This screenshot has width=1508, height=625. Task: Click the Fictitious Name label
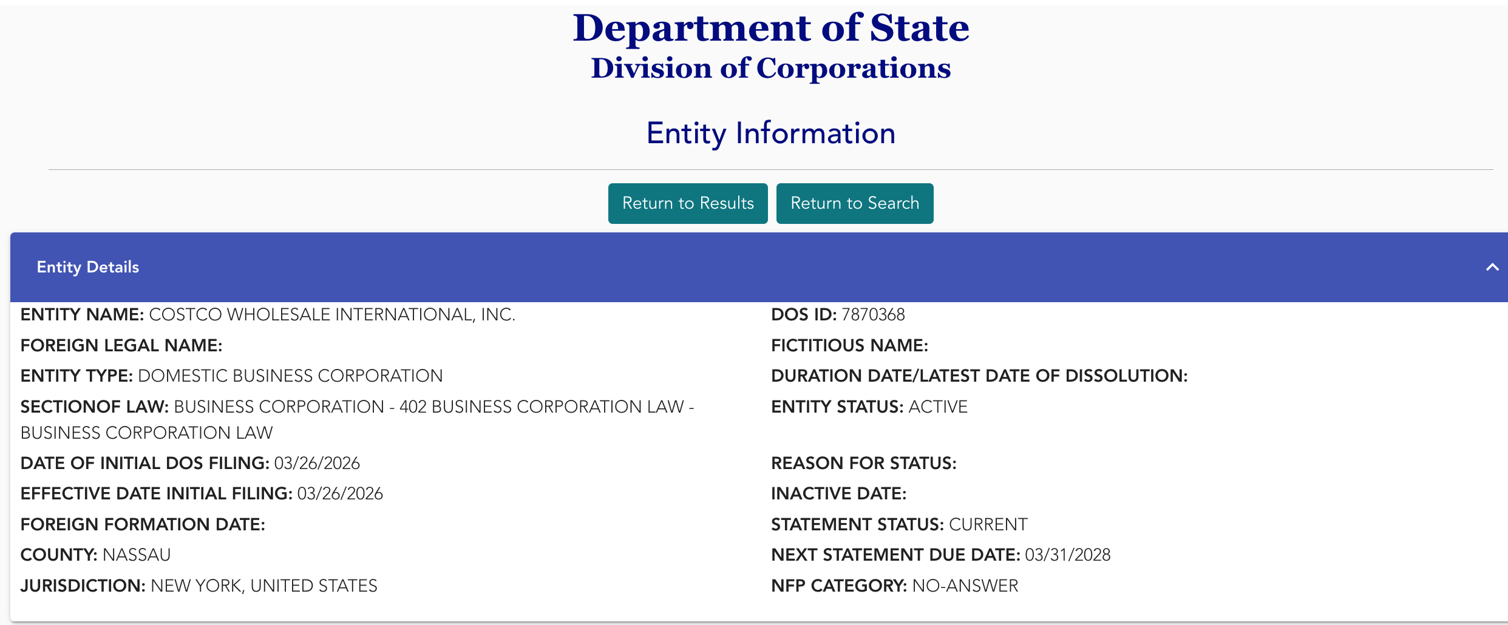point(849,345)
